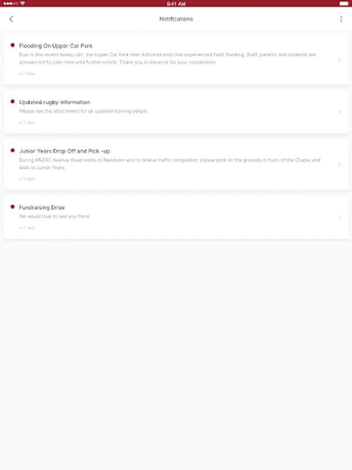Select the Notifications header title
Image resolution: width=352 pixels, height=470 pixels.
point(176,19)
